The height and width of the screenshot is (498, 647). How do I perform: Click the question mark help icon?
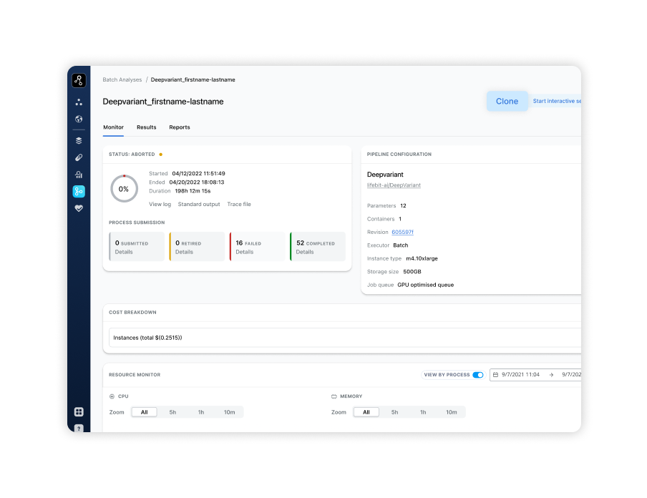click(x=79, y=428)
